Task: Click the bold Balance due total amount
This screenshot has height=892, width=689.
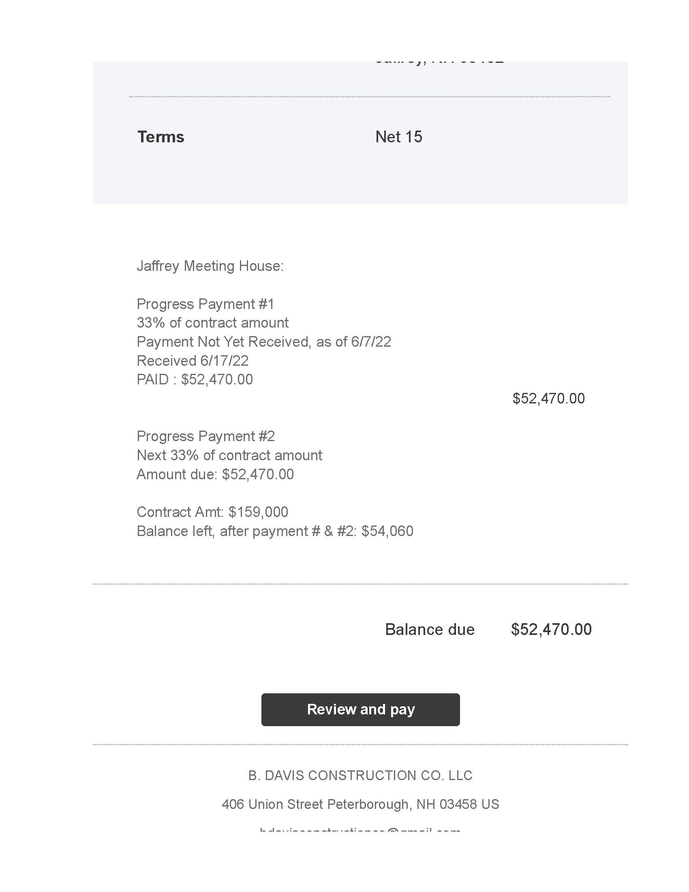Action: 551,629
